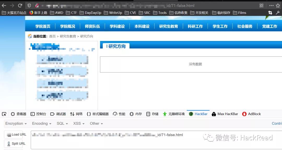Expand the XSS dropdown in HackBar
Image resolution: width=282 pixels, height=150 pixels.
point(79,124)
